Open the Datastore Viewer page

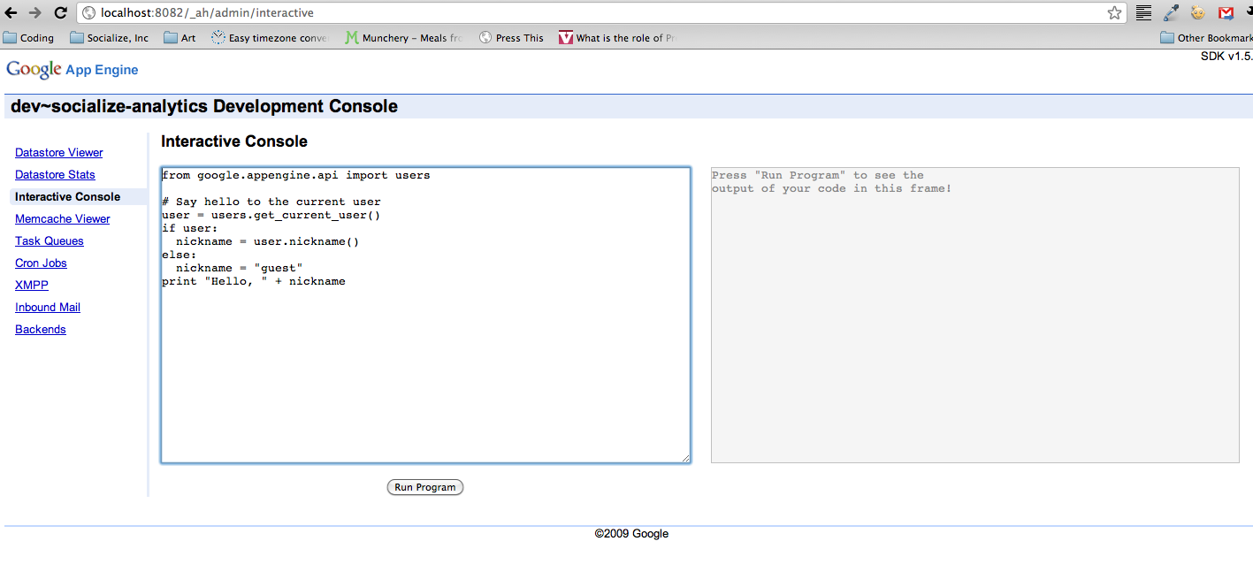tap(59, 153)
